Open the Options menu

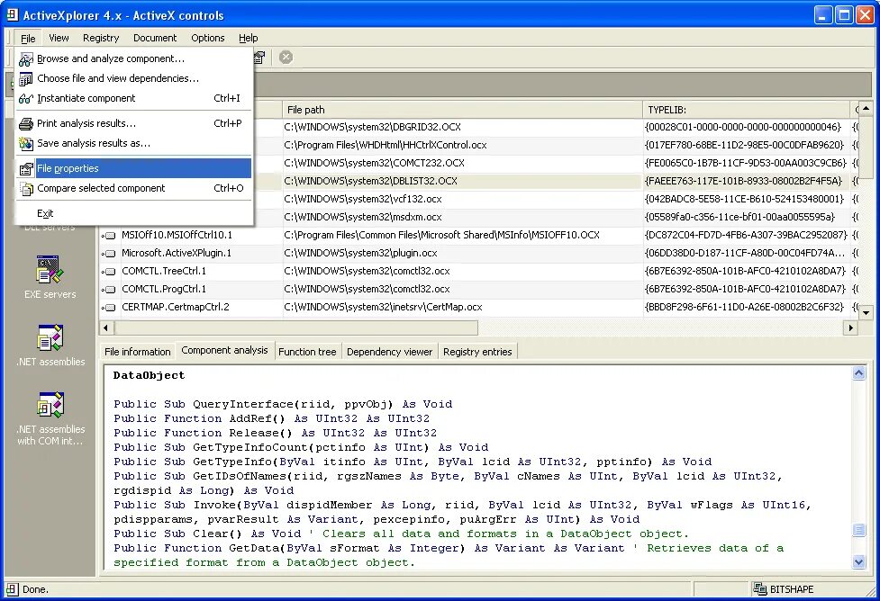coord(208,38)
